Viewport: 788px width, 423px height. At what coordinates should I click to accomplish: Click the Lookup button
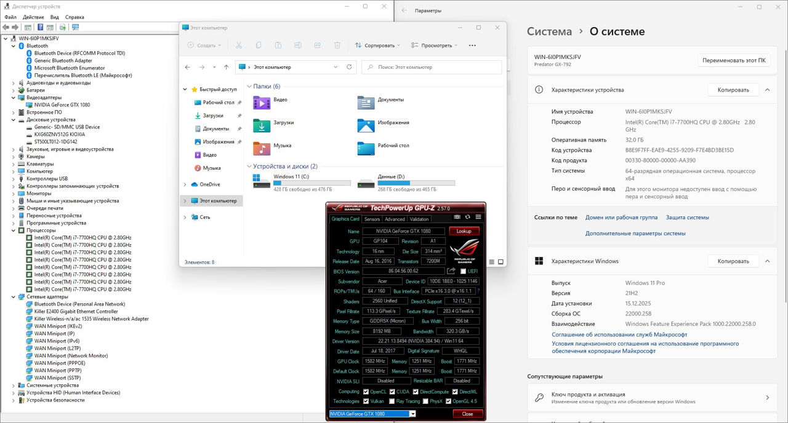point(464,231)
